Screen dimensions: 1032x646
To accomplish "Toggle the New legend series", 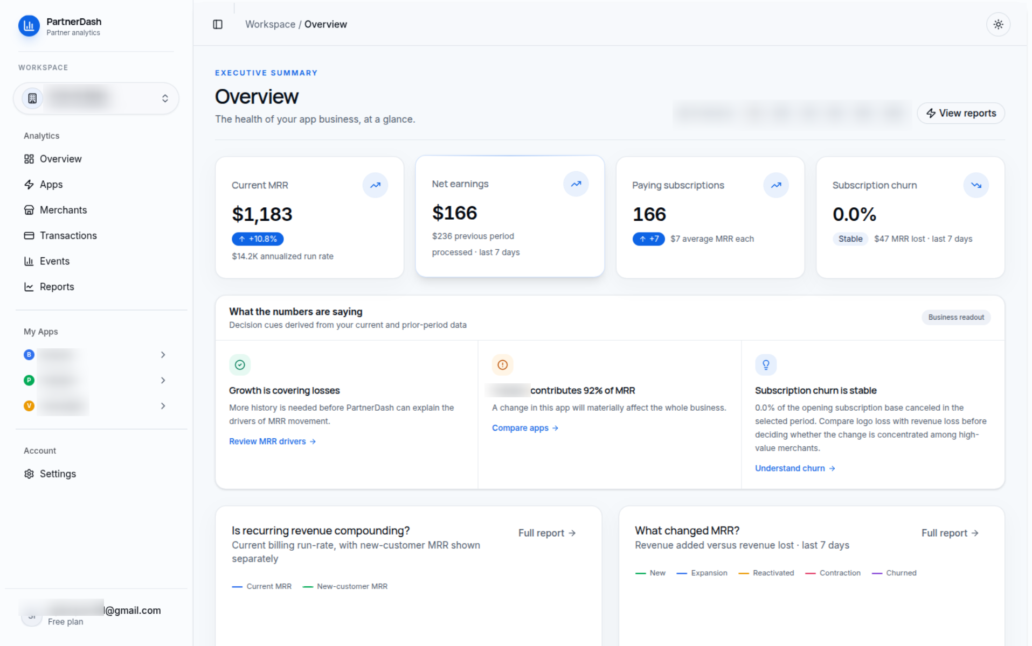I will [x=650, y=573].
